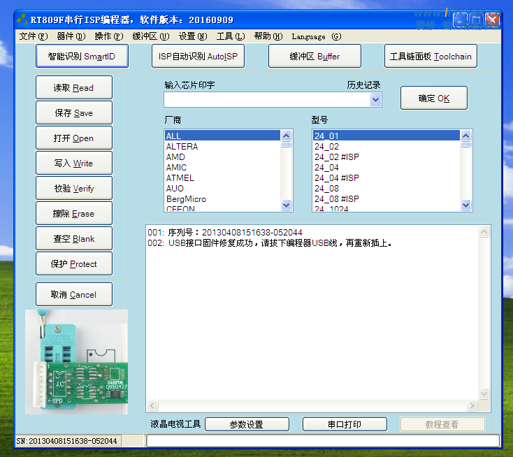The width and height of the screenshot is (513, 457).
Task: Click the 擦除 Erase button
Action: 74,213
